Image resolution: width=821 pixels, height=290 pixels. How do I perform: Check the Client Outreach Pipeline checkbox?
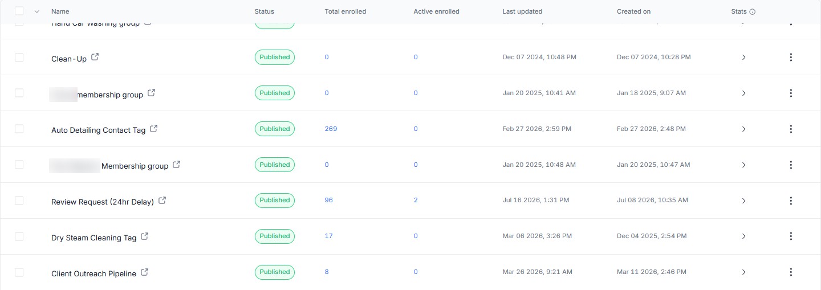[x=19, y=272]
